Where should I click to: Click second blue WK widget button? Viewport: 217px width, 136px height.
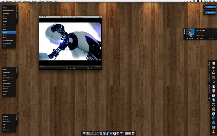point(211,13)
